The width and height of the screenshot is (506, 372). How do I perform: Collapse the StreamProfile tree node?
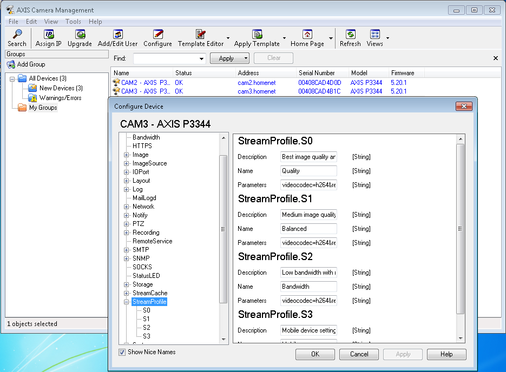point(127,302)
